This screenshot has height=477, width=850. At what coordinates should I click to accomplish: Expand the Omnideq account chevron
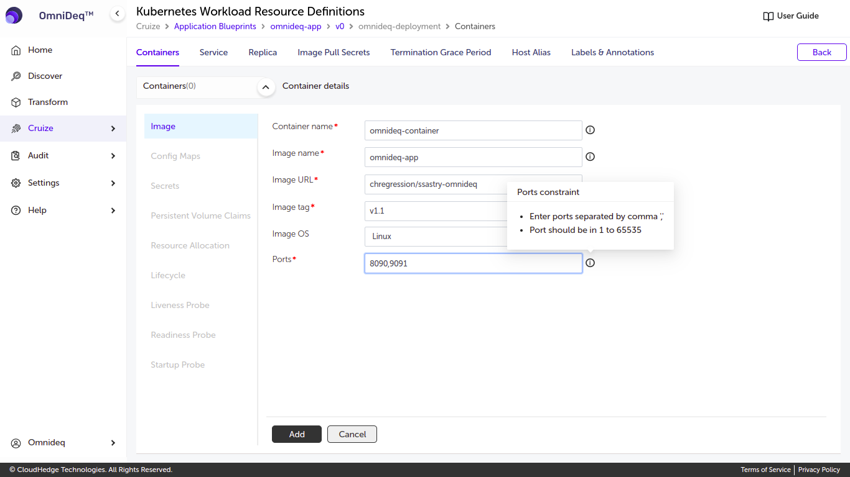tap(113, 443)
